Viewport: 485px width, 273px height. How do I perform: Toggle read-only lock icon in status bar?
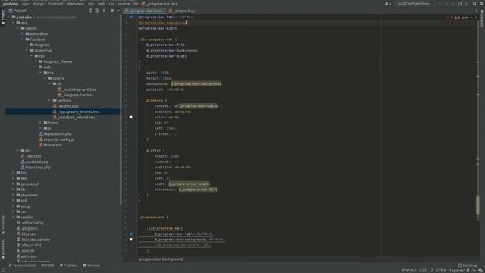click(x=468, y=271)
